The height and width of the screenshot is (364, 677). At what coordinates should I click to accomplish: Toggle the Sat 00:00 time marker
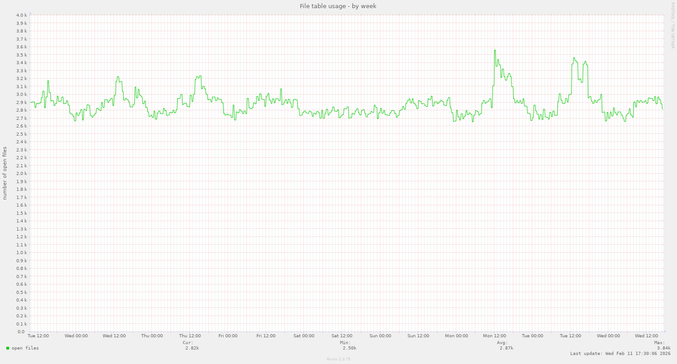(303, 336)
